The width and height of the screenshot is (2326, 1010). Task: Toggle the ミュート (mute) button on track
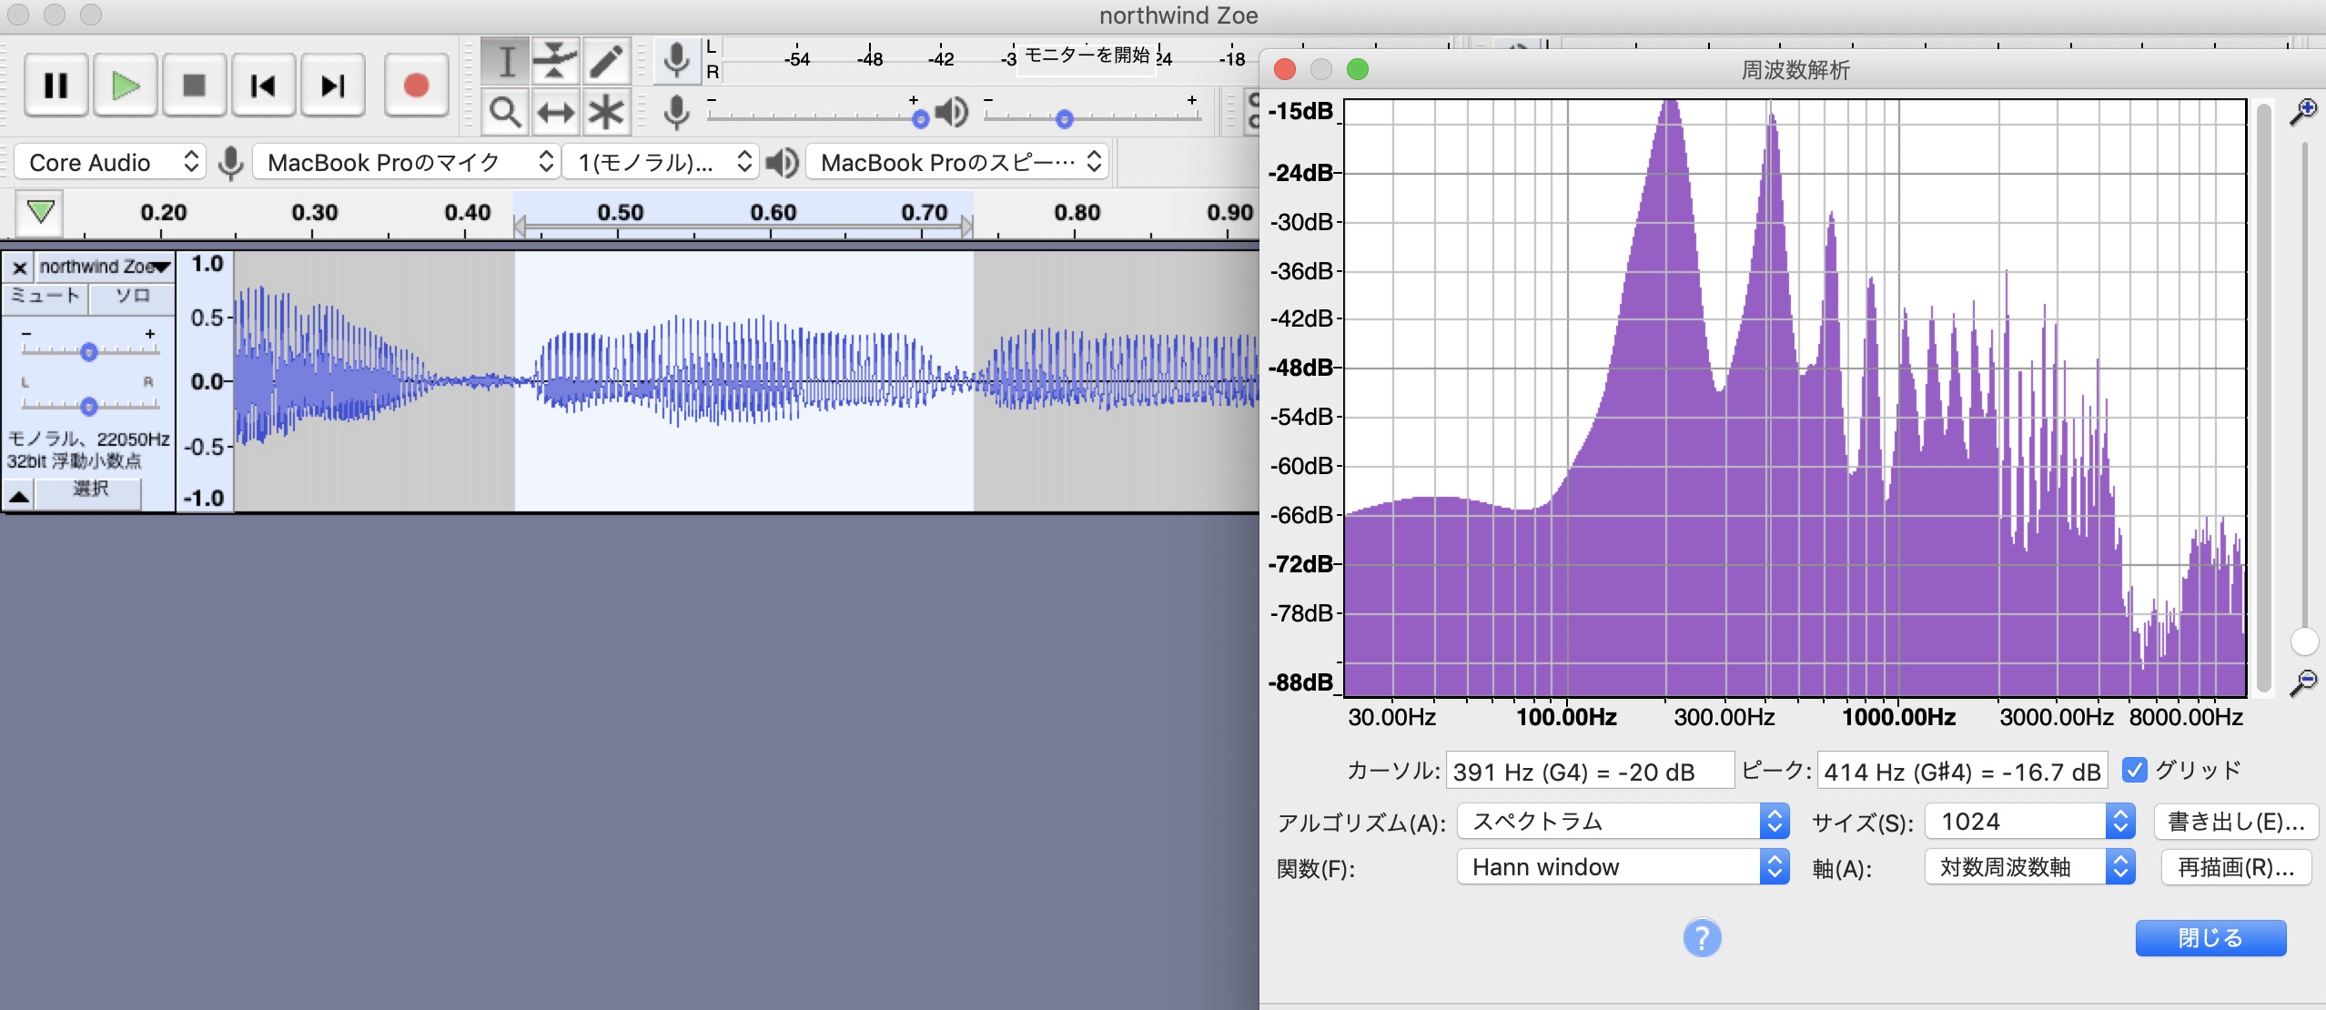pyautogui.click(x=46, y=297)
